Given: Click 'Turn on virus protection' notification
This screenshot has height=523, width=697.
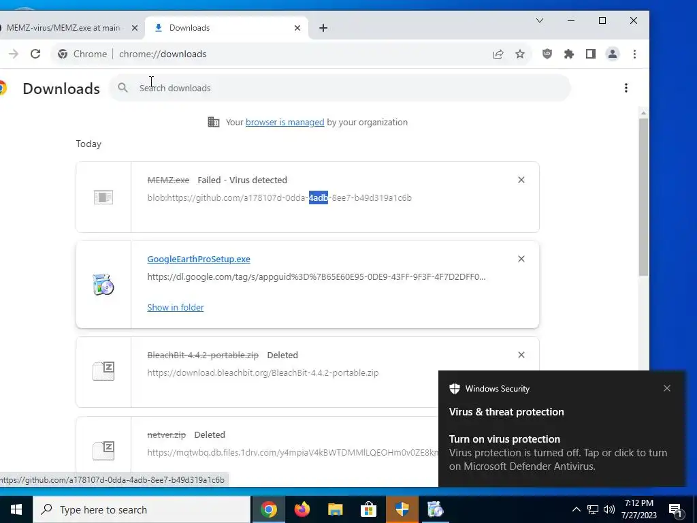Looking at the screenshot, I should click(504, 439).
